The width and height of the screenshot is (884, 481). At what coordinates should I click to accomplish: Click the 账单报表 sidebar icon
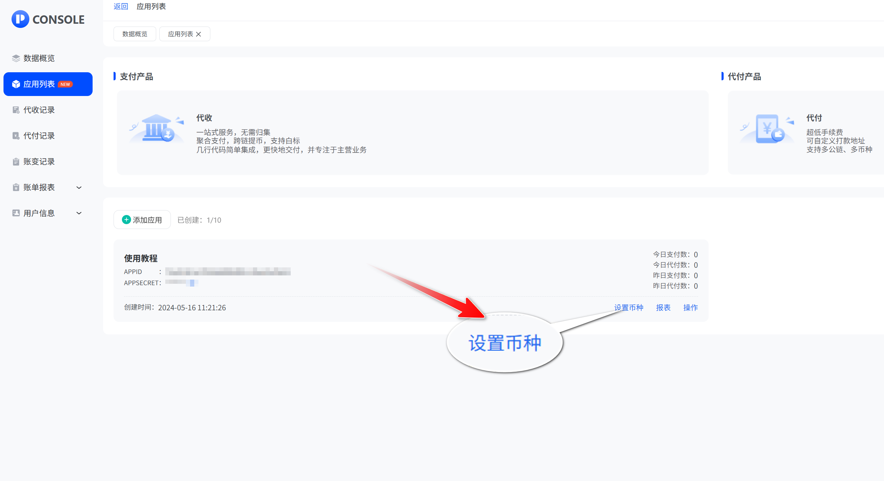pos(16,187)
